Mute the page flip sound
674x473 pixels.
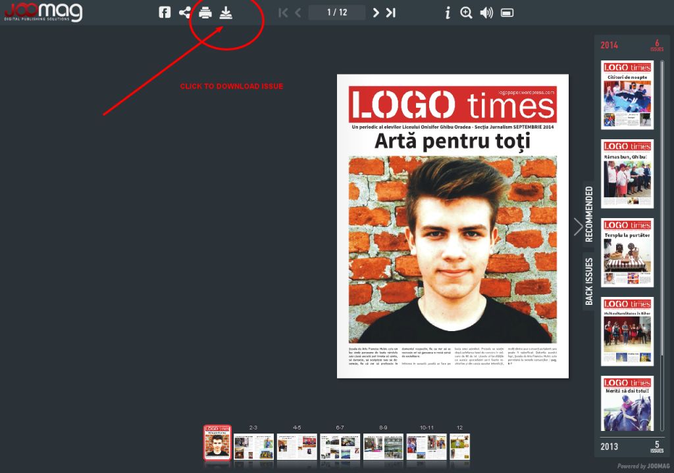(486, 12)
